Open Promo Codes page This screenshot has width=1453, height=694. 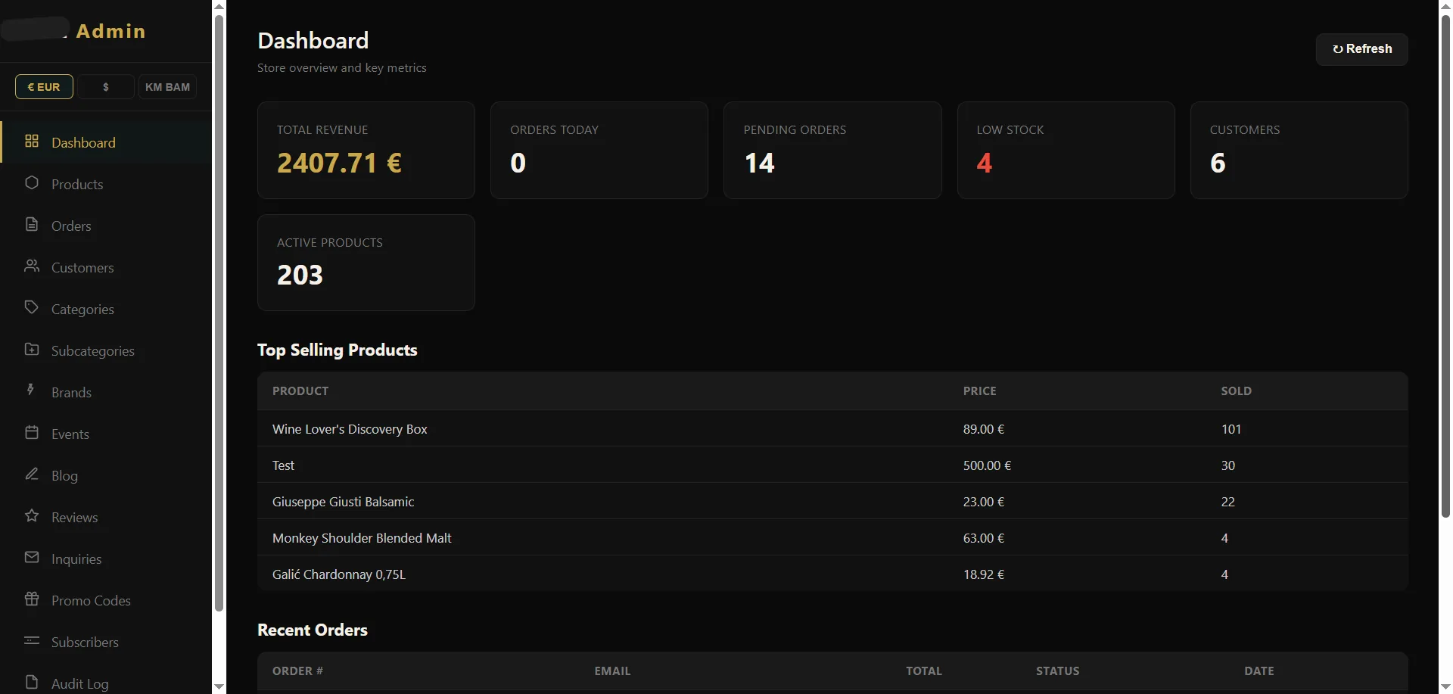point(106,600)
